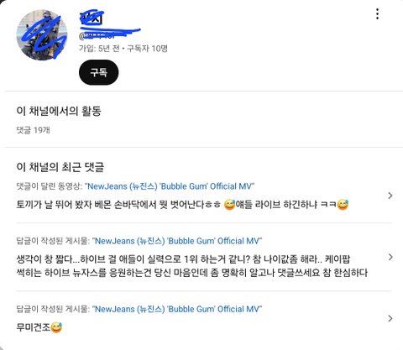403x350 pixels.
Task: Click the scribbled @ channel handle
Action: [x=97, y=35]
